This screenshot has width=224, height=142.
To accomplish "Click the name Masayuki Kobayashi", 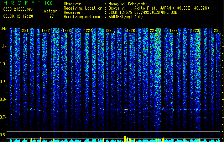I will tap(128, 4).
